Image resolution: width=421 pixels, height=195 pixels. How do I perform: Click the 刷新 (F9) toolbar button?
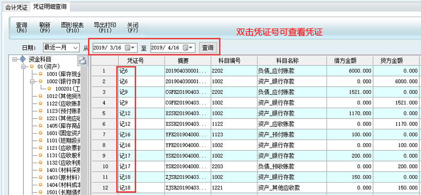click(x=45, y=27)
